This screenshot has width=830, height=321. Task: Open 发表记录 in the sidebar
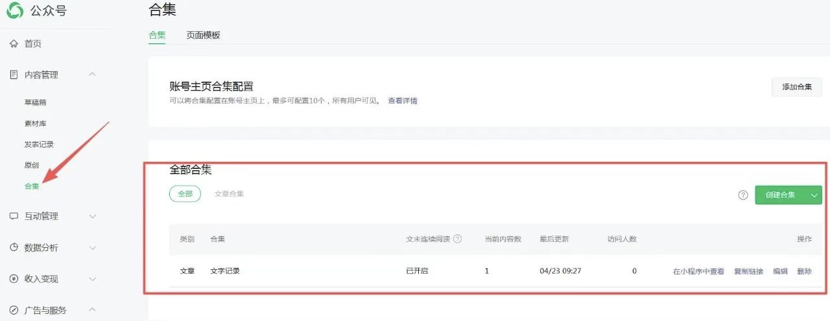(39, 144)
